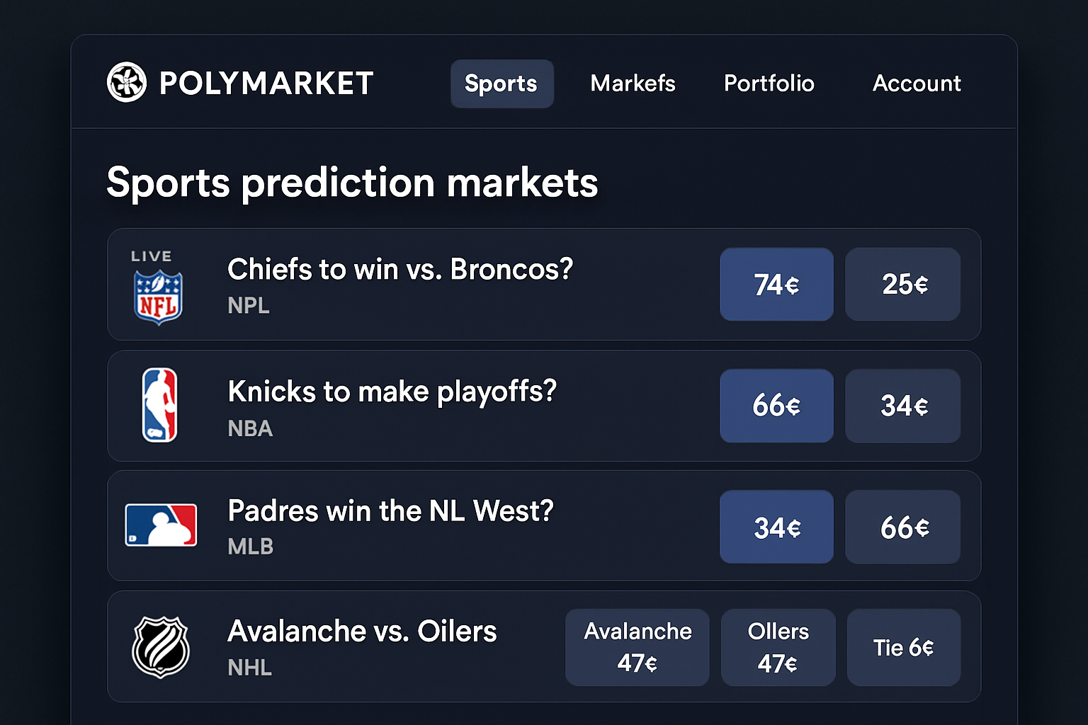Buy Yes at 74¢ on the Chiefs market

[776, 285]
